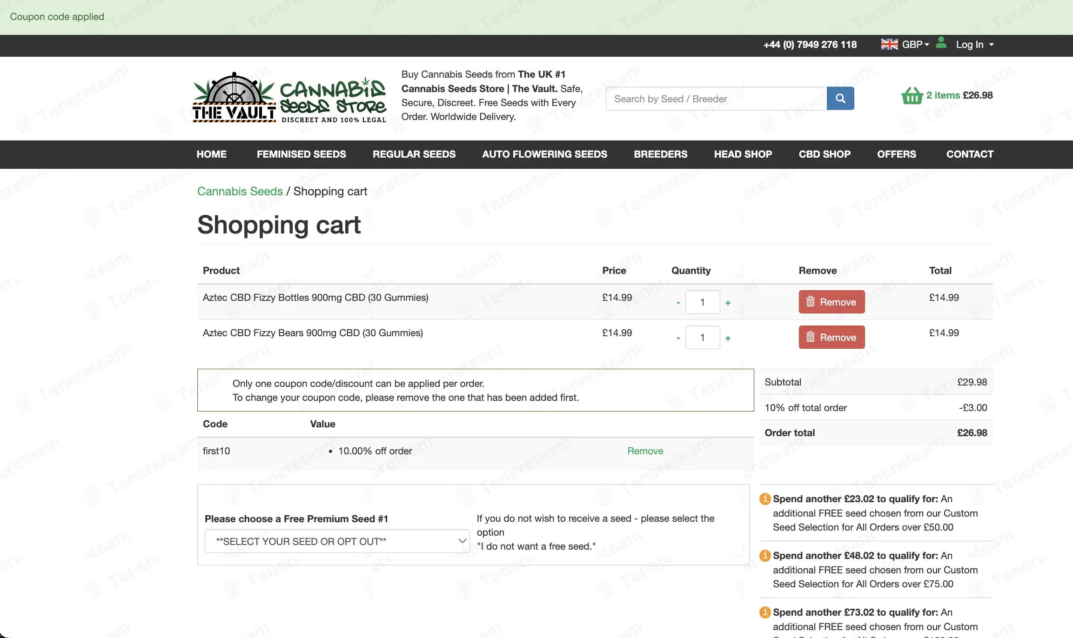Remove the first10 coupon code
The width and height of the screenshot is (1073, 638).
point(645,451)
